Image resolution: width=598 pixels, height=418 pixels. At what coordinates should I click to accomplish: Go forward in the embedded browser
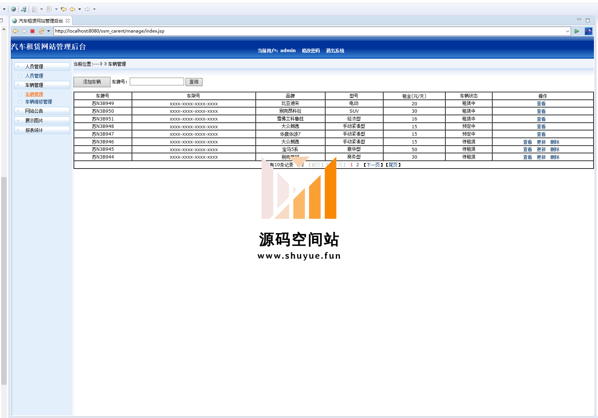24,31
